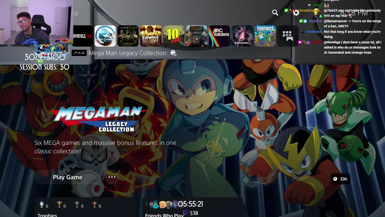Open the PS5 settings gear icon

click(x=296, y=13)
